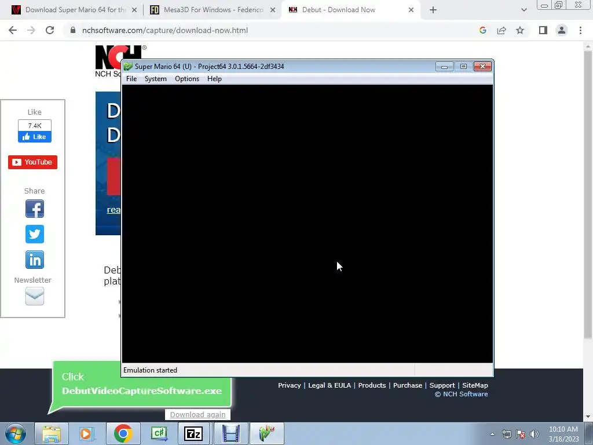The image size is (593, 445).
Task: Click the Emulation started status text
Action: pyautogui.click(x=150, y=370)
